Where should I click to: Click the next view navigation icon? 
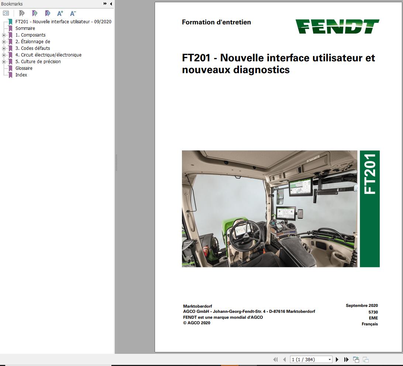[x=366, y=360]
